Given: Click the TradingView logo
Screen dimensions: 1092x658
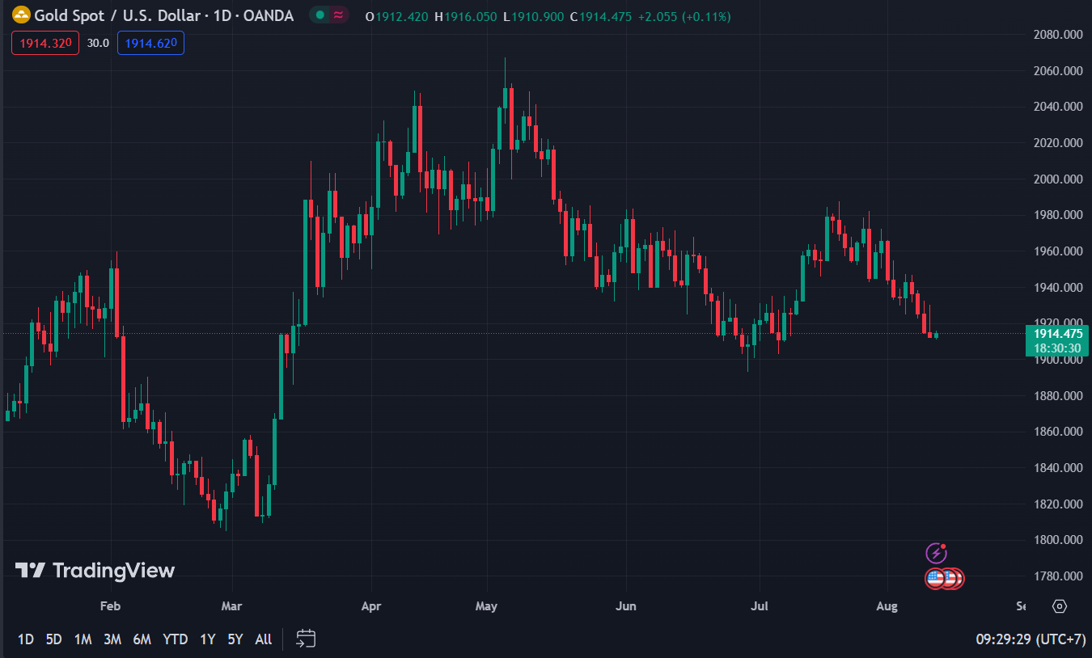Looking at the screenshot, I should click(95, 571).
